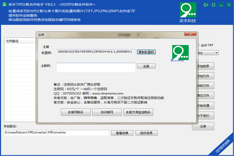
Task: Click 移除文件 button in main window
Action: pos(206,86)
